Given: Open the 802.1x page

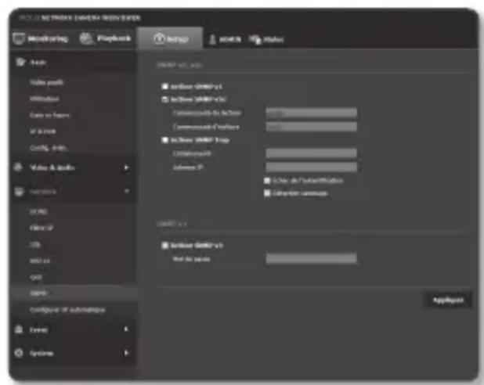Looking at the screenshot, I should tap(40, 261).
